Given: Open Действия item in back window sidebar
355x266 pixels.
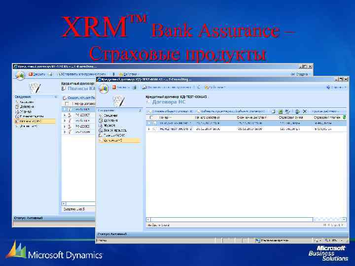Looking at the screenshot, I should (x=25, y=107).
